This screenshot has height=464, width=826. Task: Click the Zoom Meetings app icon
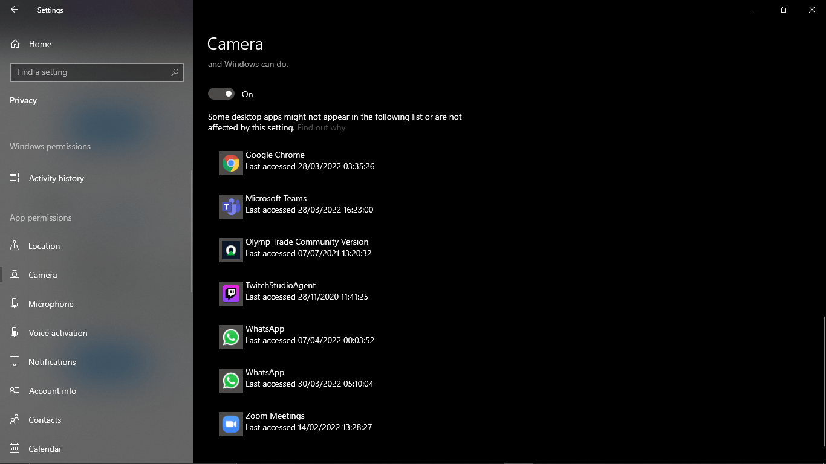(231, 424)
